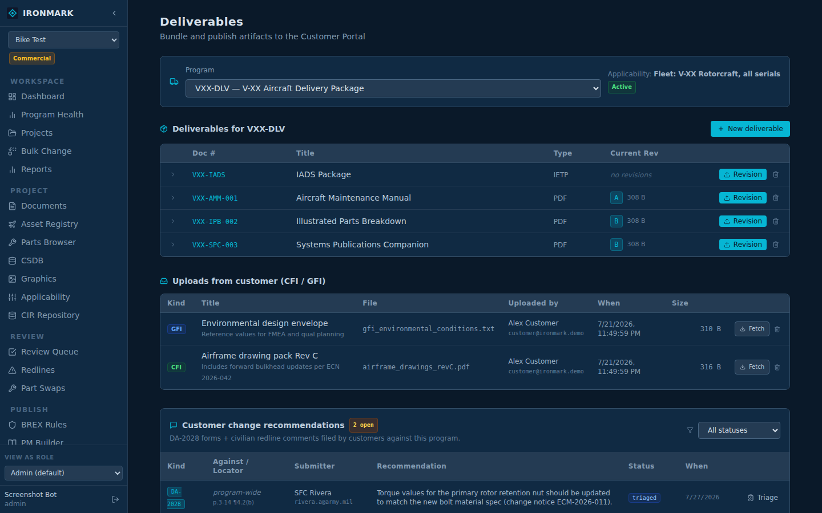This screenshot has width=822, height=513.
Task: Upload a revision for Aircraft Maintenance Manual
Action: [743, 198]
